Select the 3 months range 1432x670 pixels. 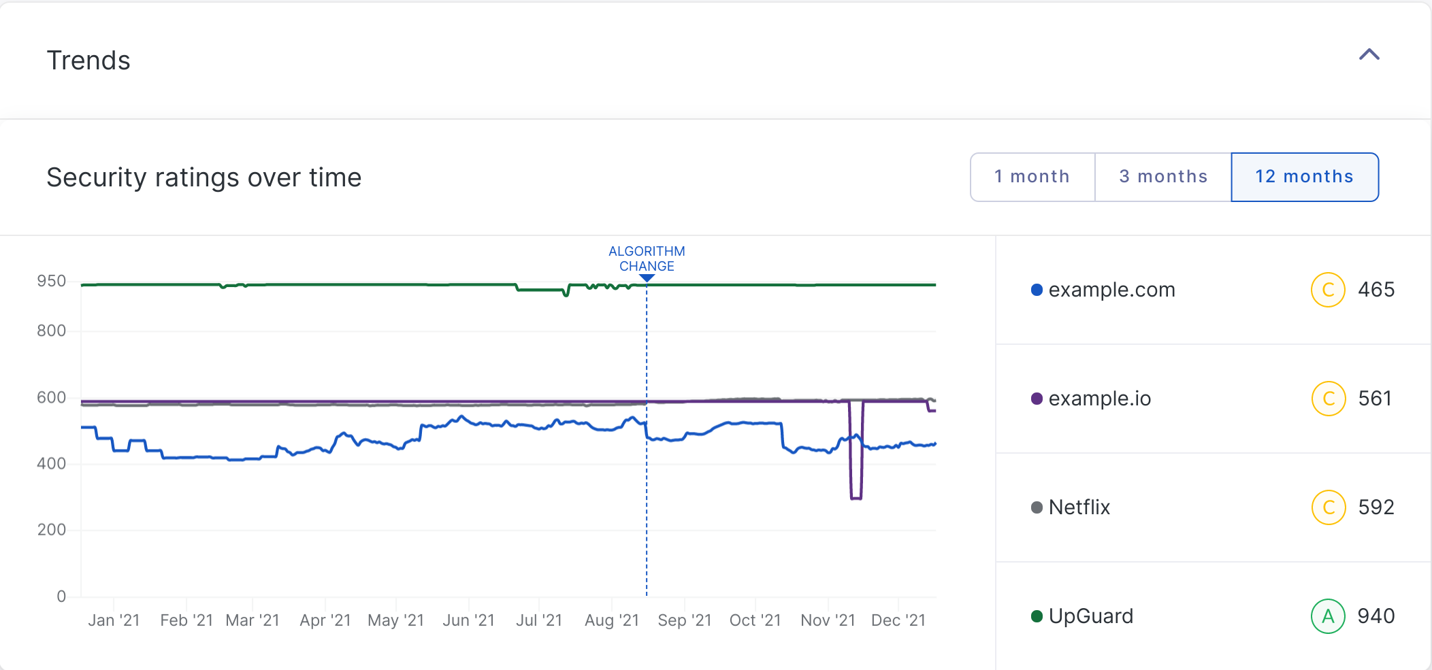click(x=1162, y=177)
